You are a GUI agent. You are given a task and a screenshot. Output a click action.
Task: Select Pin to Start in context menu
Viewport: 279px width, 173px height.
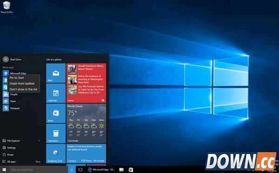click(x=24, y=78)
